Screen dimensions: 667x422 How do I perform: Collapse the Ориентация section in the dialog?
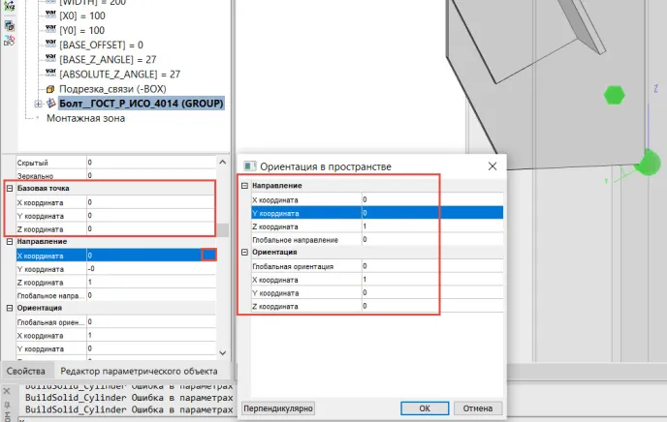[244, 252]
